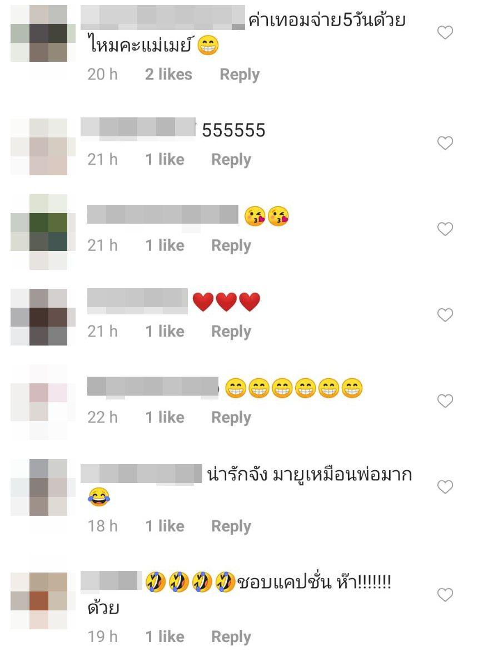The height and width of the screenshot is (656, 483).
Task: Open 1 like on 18 h comment
Action: [165, 526]
